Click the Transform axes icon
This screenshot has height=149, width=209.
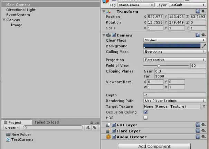108,12
